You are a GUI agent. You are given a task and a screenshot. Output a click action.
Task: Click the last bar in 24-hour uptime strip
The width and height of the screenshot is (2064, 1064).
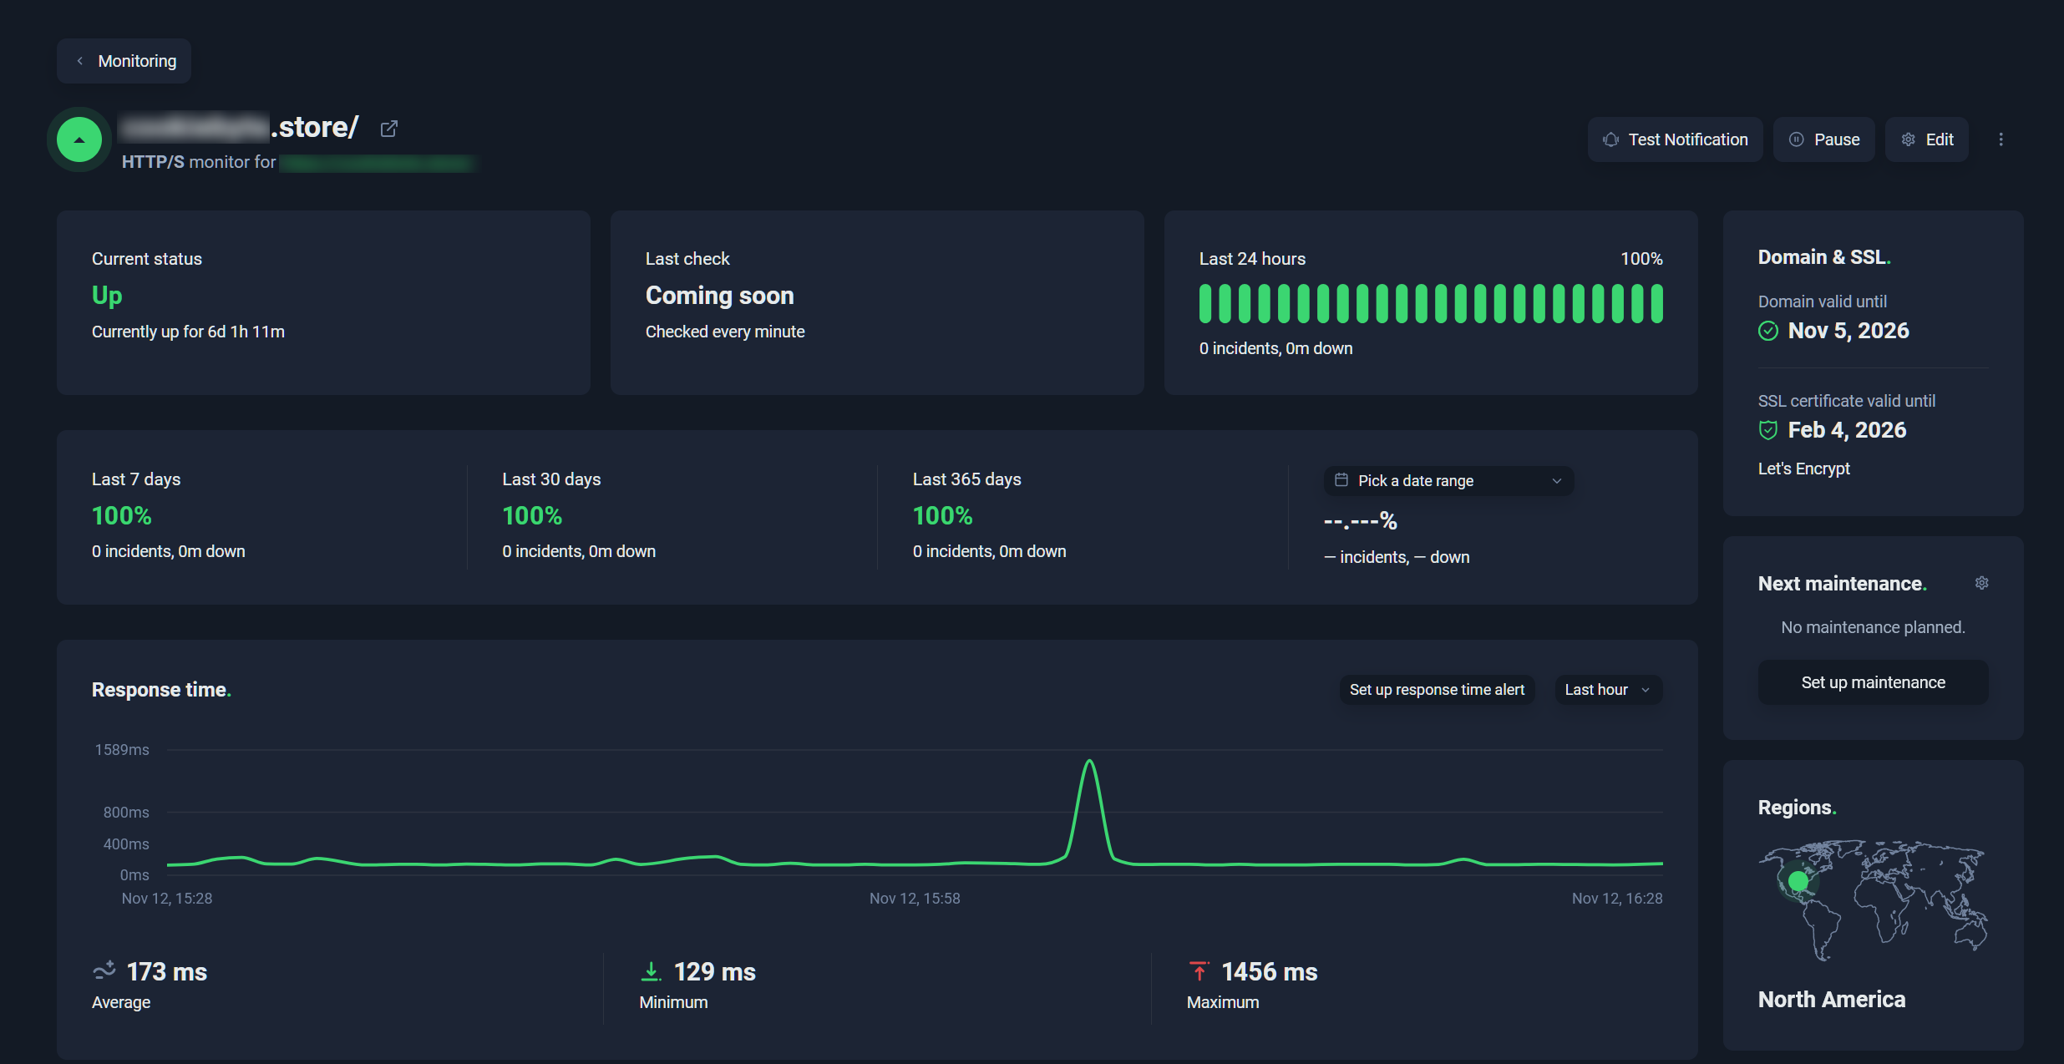click(x=1656, y=303)
